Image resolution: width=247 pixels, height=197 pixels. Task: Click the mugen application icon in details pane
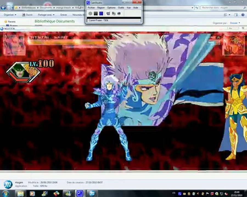[x=8, y=184]
